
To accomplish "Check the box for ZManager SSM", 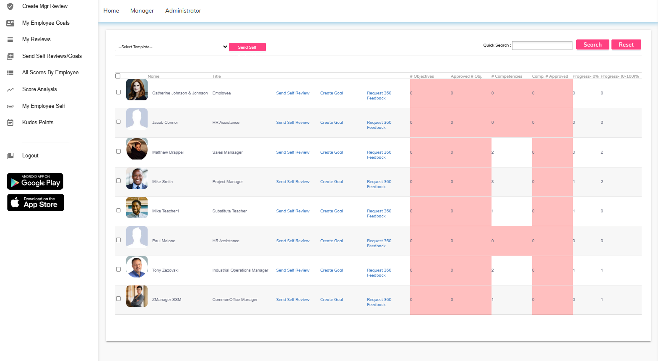I will pyautogui.click(x=118, y=298).
